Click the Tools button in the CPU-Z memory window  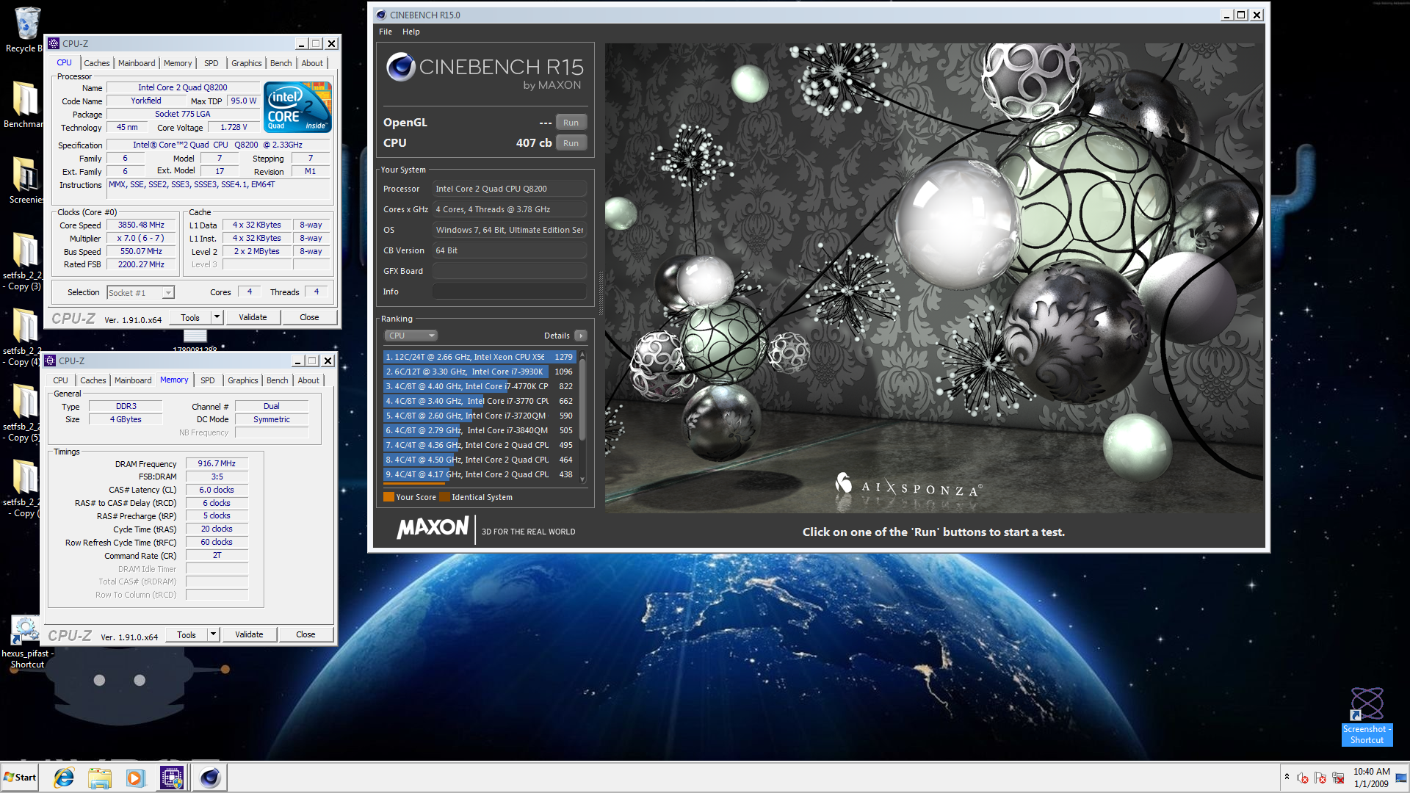[x=187, y=634]
